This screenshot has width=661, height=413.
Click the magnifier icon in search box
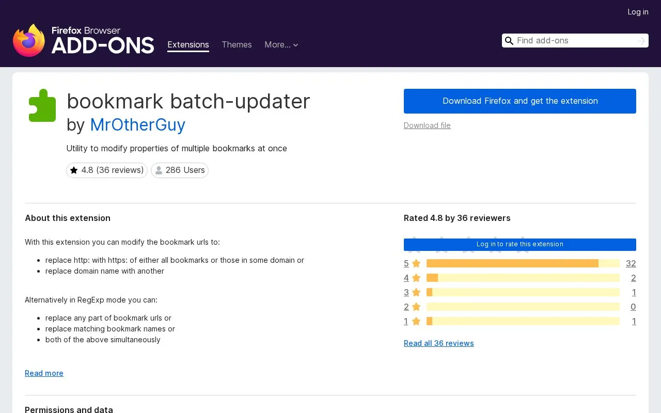pos(509,41)
